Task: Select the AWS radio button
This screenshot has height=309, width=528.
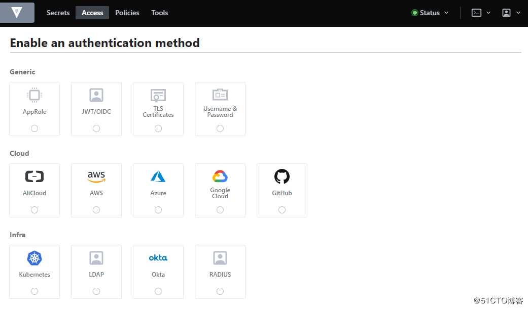Action: (x=96, y=210)
